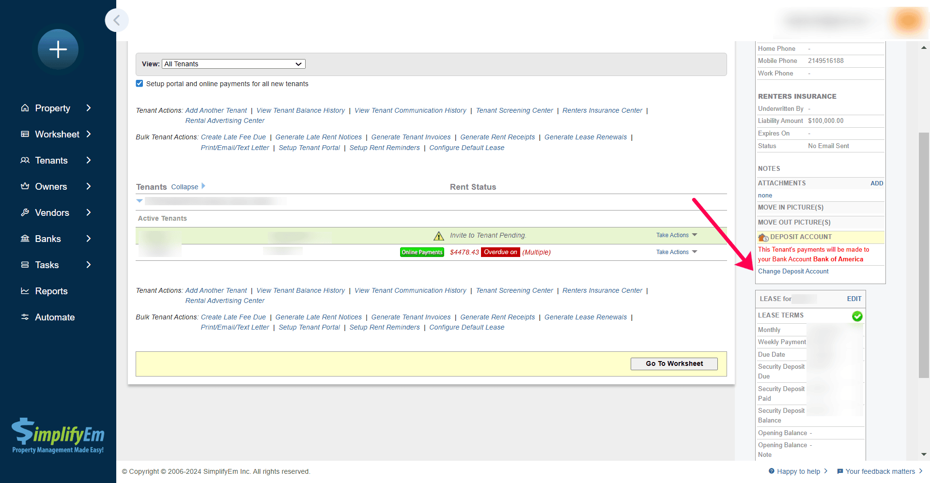Viewport: 930px width, 483px height.
Task: Click the blue plus add button
Action: pyautogui.click(x=58, y=49)
